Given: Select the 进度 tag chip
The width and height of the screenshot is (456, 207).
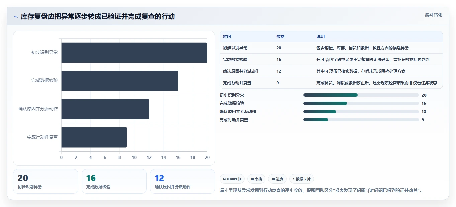Looking at the screenshot, I should pyautogui.click(x=277, y=179).
